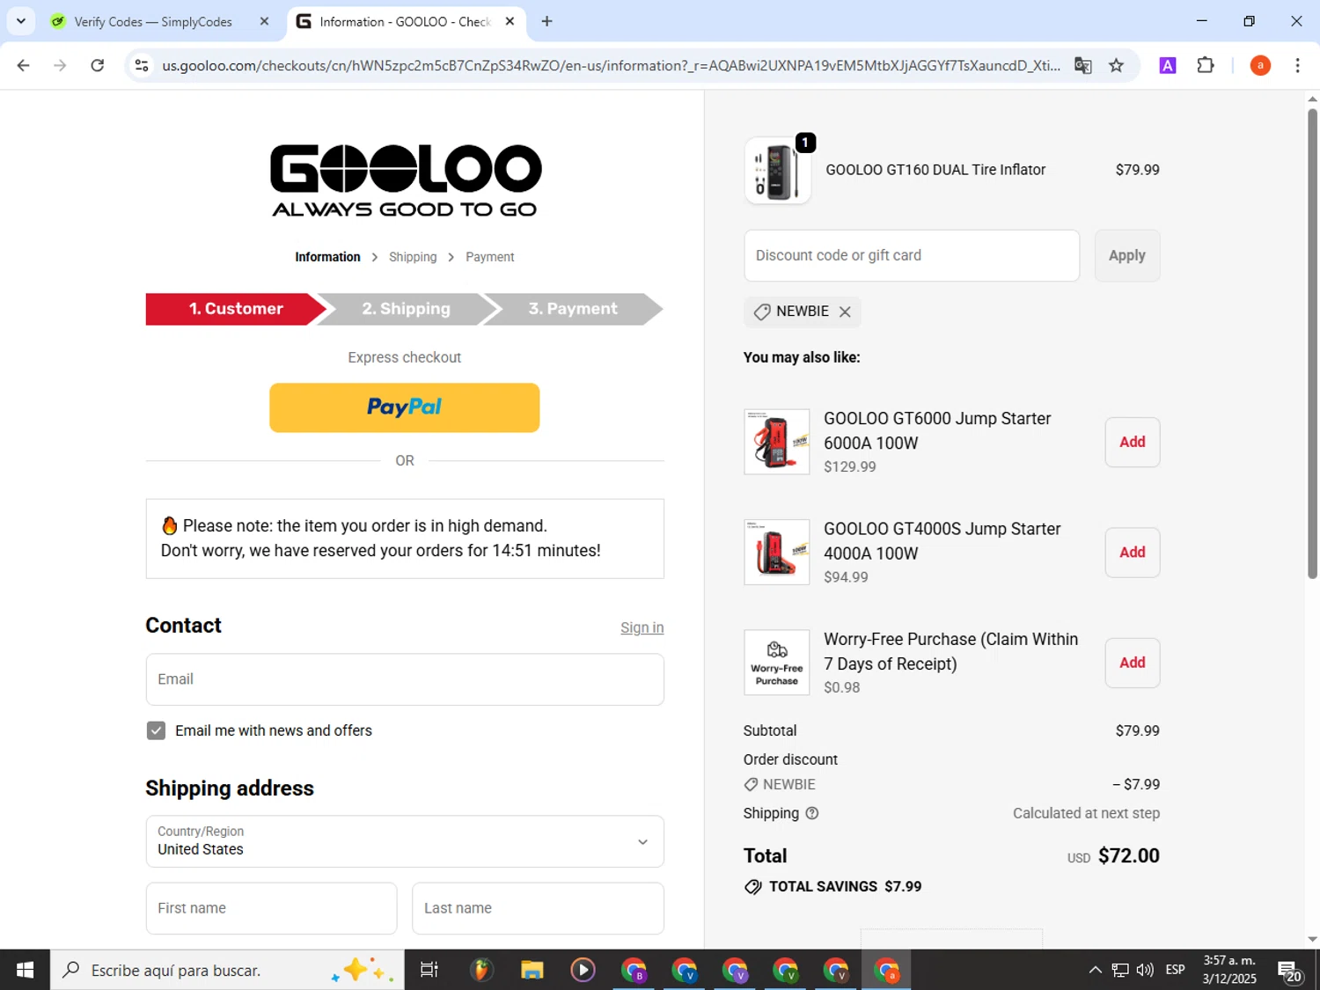1320x990 pixels.
Task: Click the Worry-Free Purchase thumbnail
Action: [777, 663]
